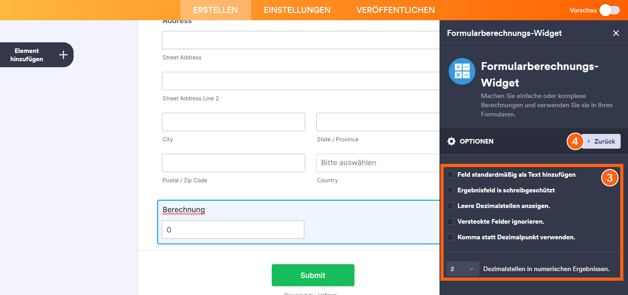Click the Berechnung result field showing 0

pos(233,229)
